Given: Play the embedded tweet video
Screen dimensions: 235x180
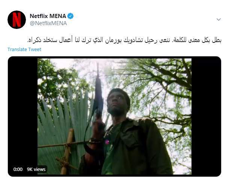Looking at the screenshot, I should pyautogui.click(x=114, y=116).
